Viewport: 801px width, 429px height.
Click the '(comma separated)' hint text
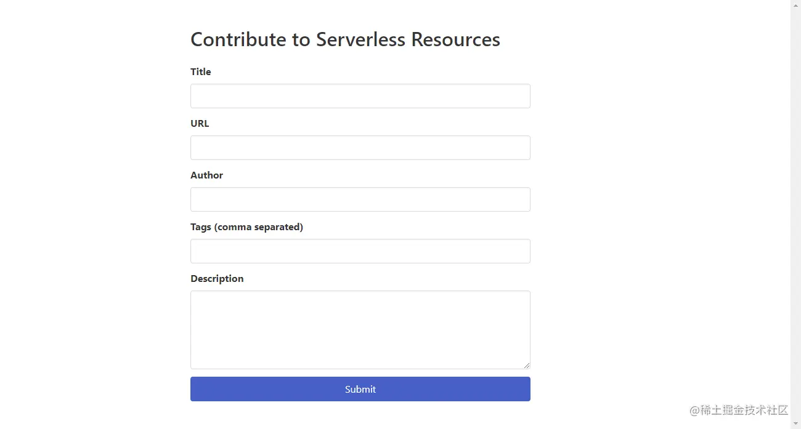click(259, 227)
